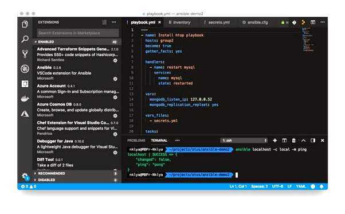345x214 pixels.
Task: Change language mode YAML
Action: coord(300,186)
